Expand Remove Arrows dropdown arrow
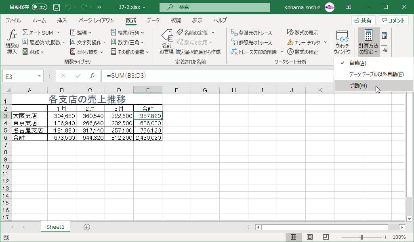 pyautogui.click(x=282, y=52)
